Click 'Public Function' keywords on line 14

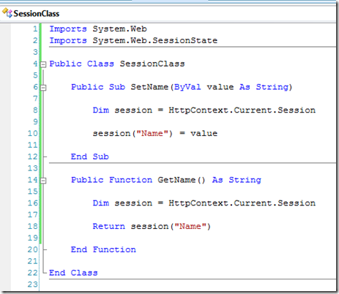click(111, 180)
